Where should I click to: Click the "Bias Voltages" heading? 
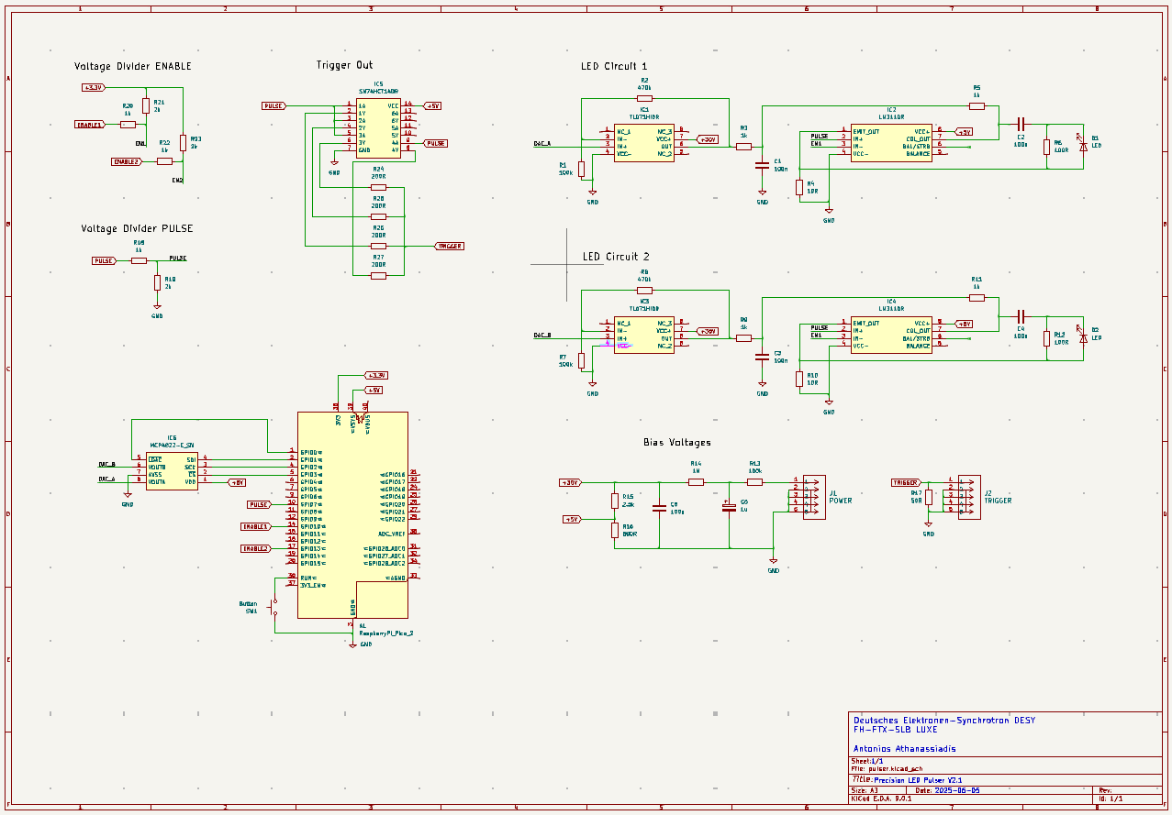point(676,442)
